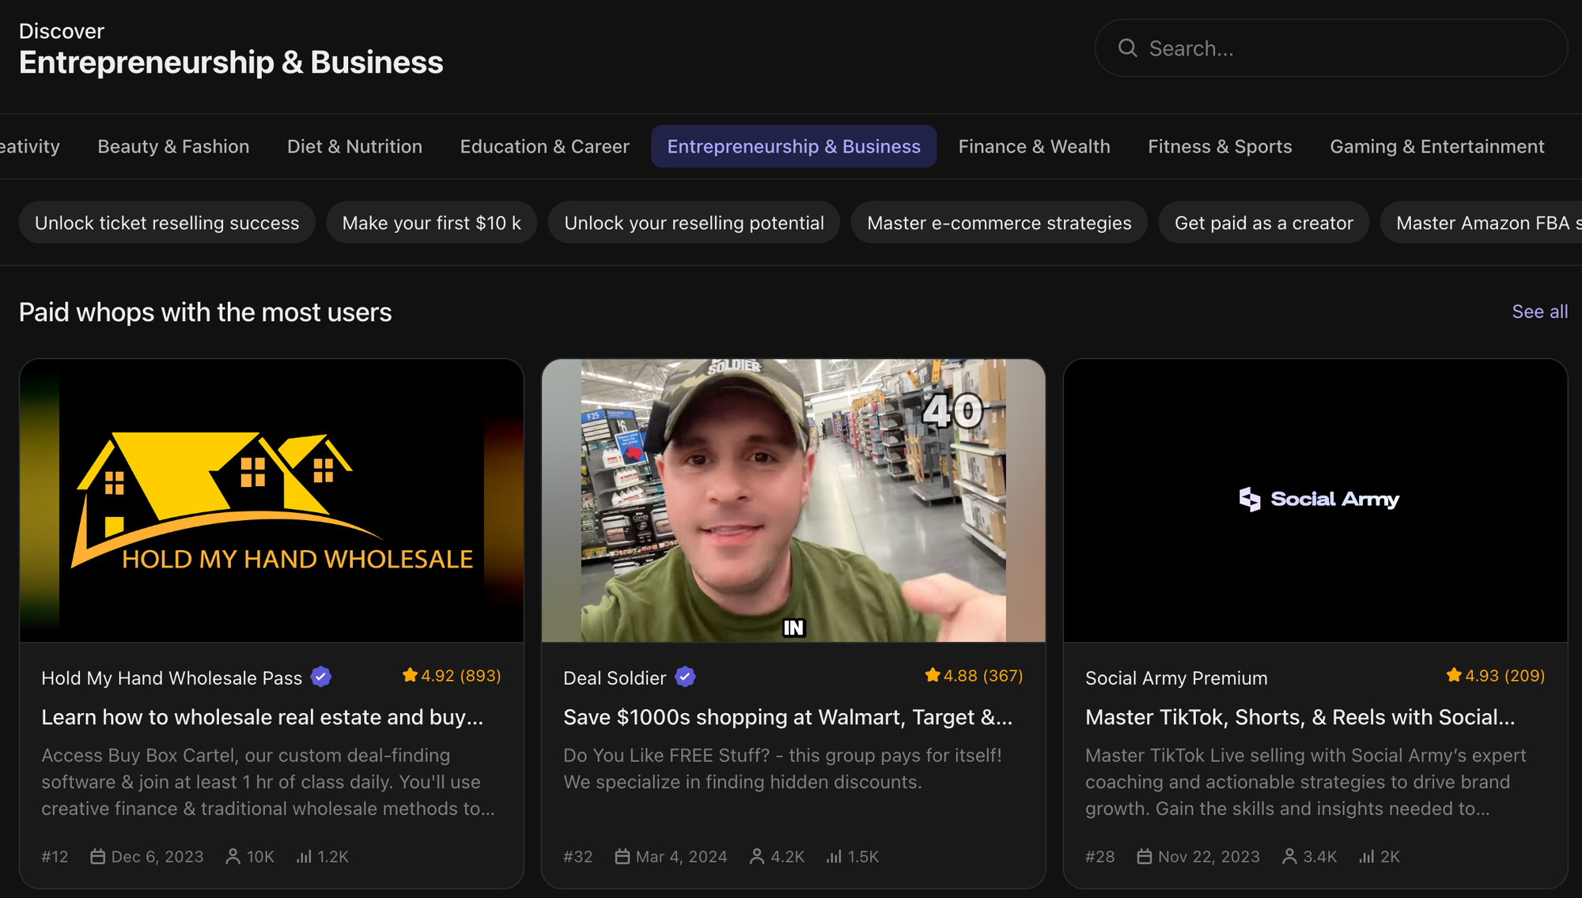
Task: Click star rating icon on Social Army Premium
Action: pos(1453,675)
